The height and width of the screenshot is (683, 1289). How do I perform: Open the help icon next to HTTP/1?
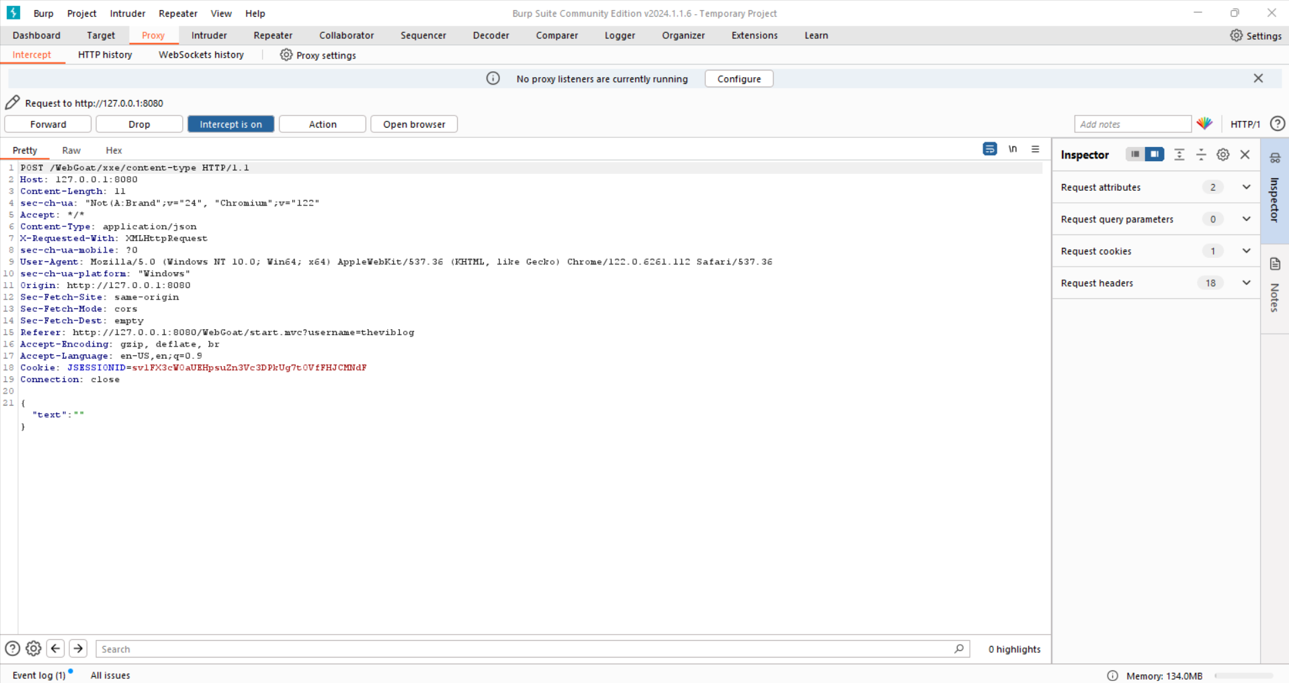coord(1278,124)
